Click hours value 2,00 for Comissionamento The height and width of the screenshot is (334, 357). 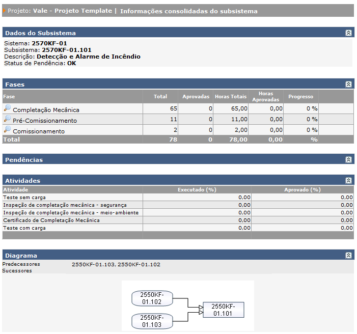241,130
